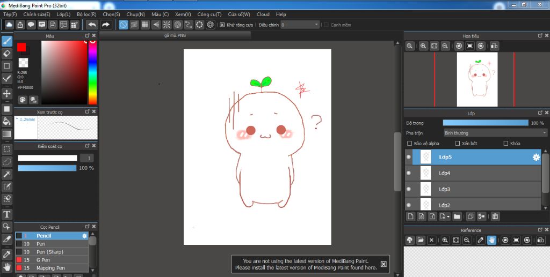550x277 pixels.
Task: Enable radial snap guide
Action: pyautogui.click(x=167, y=25)
